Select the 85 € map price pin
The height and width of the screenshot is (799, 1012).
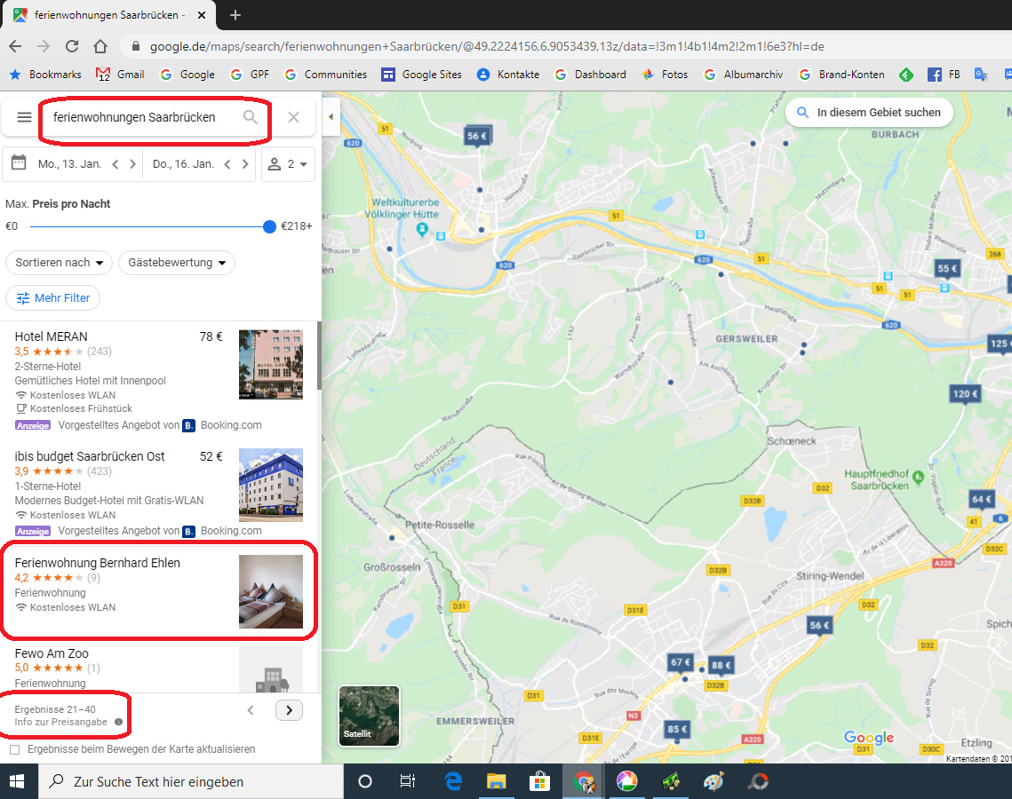[677, 730]
